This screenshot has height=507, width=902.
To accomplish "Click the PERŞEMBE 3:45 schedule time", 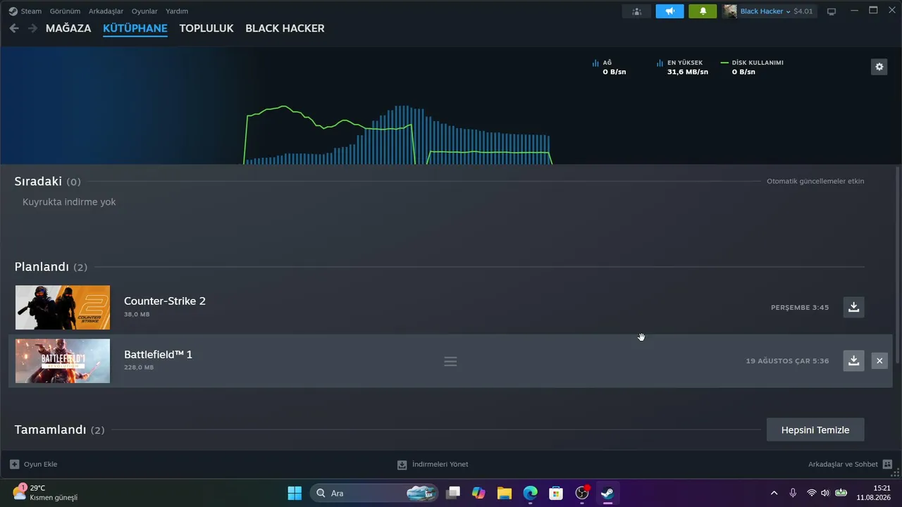I will 800,308.
